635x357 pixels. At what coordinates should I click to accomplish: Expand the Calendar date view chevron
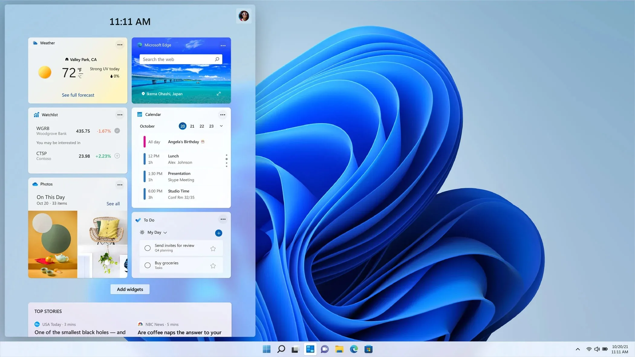[x=221, y=126]
